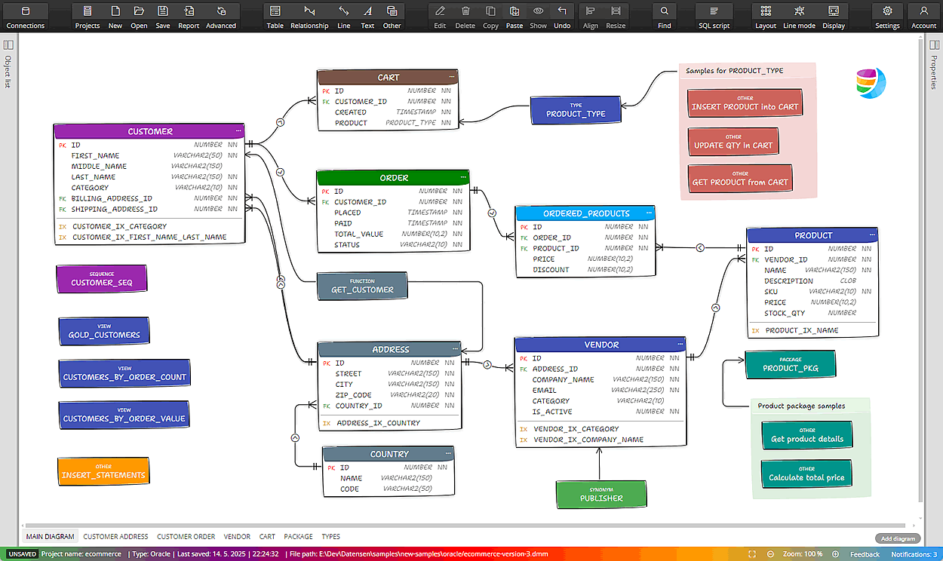Open the Account menu
The image size is (943, 561).
(923, 16)
